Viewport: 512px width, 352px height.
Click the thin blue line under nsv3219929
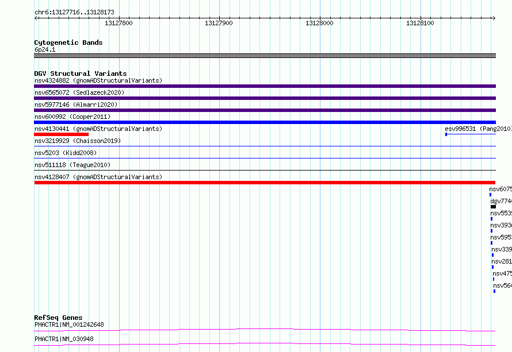coord(265,146)
